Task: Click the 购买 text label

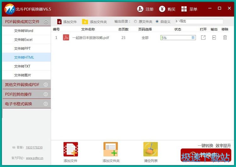Action: [x=171, y=9]
